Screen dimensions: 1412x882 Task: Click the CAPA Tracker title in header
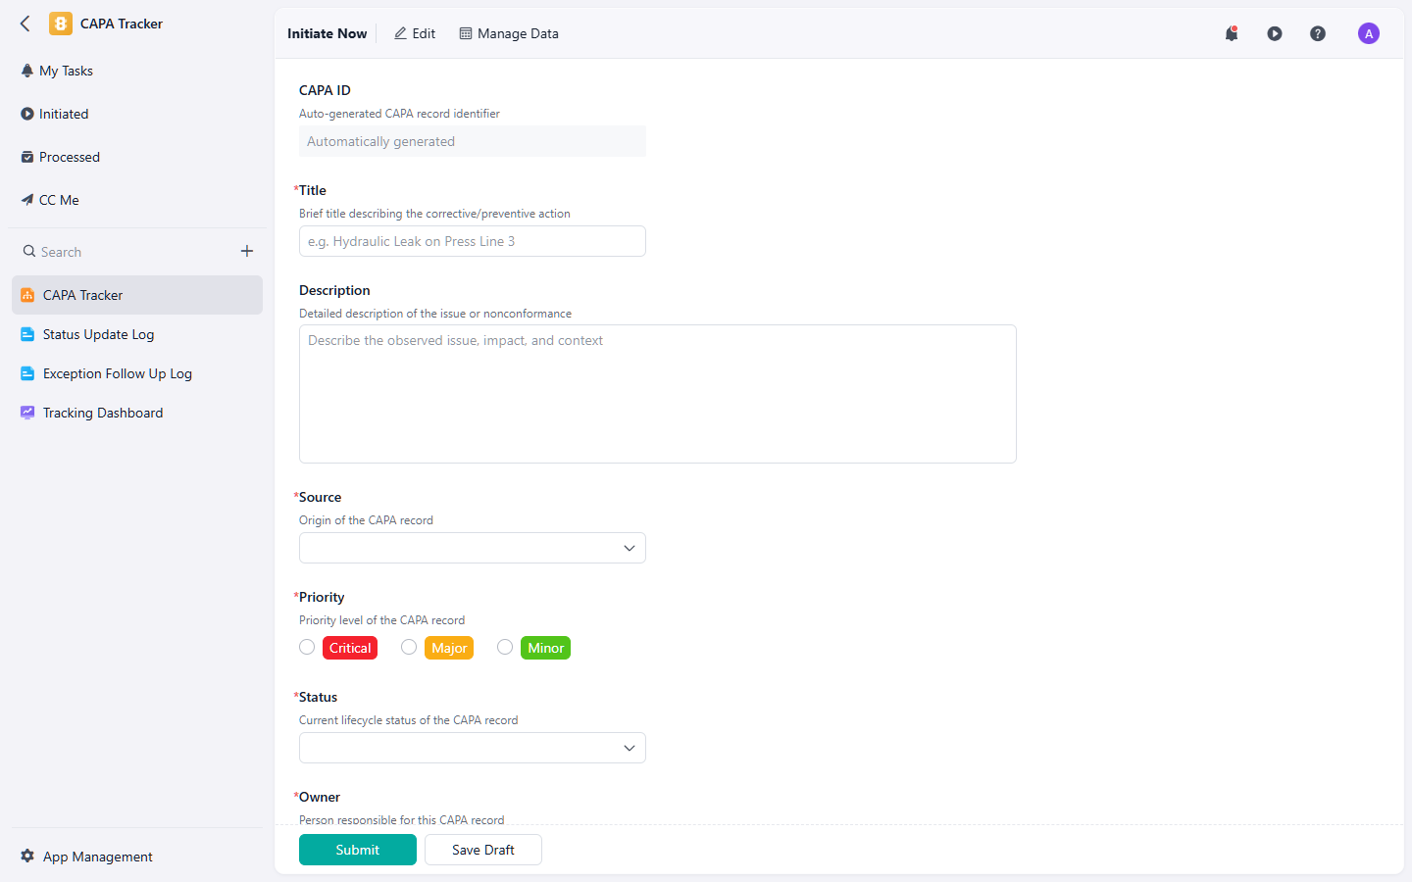coord(122,24)
